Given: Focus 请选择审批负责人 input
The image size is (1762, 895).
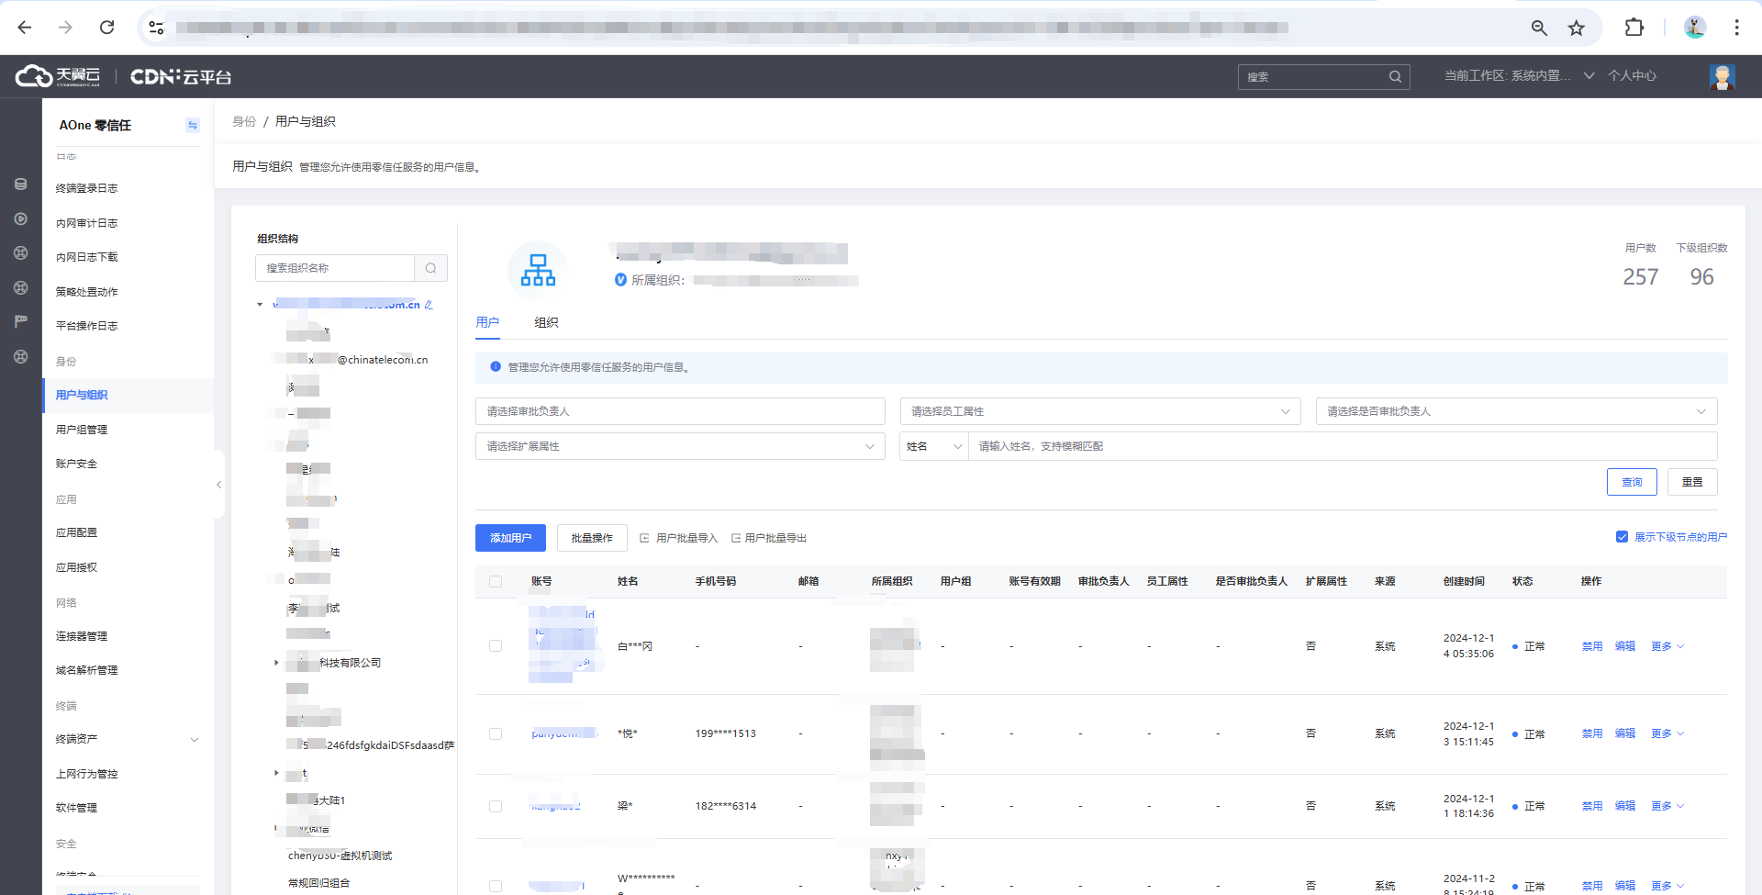Looking at the screenshot, I should point(680,411).
